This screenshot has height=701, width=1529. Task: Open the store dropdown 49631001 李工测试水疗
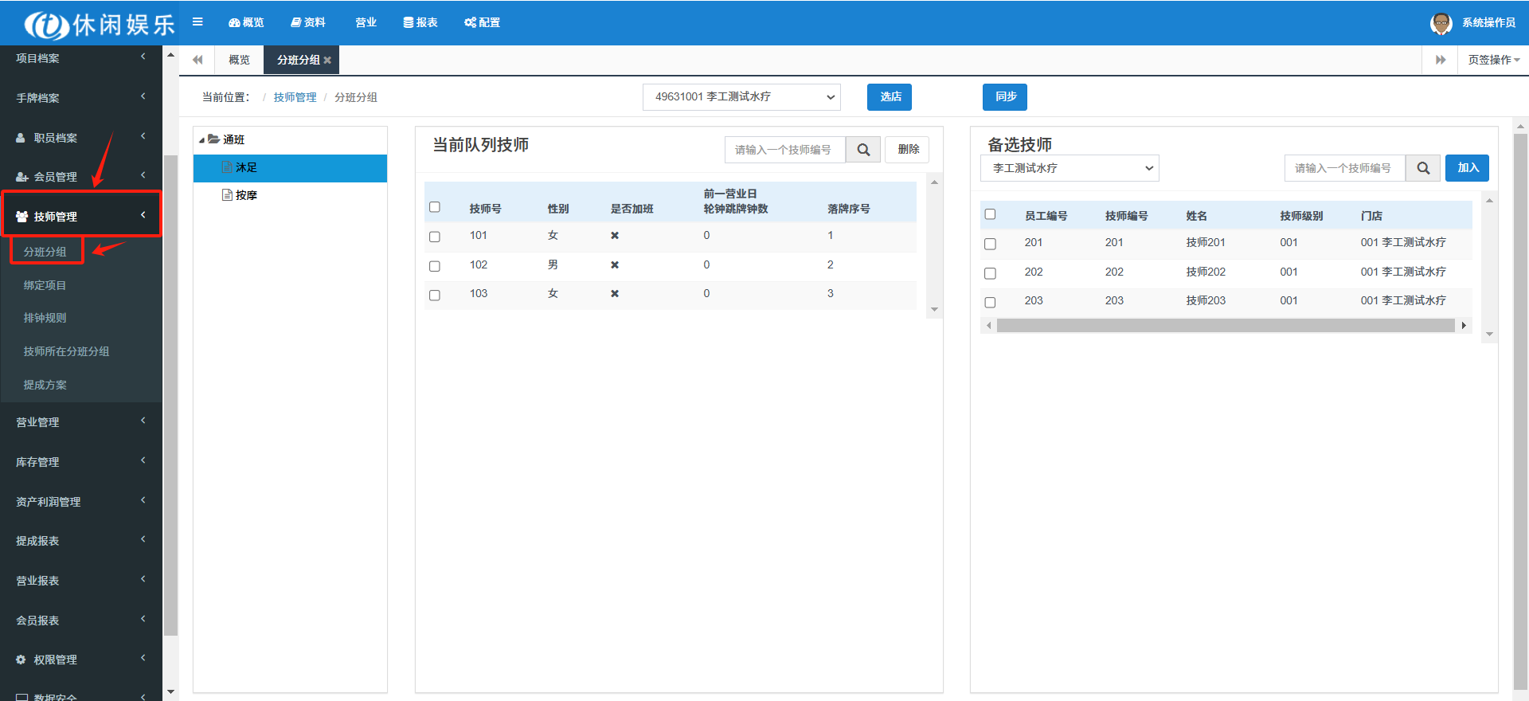pyautogui.click(x=741, y=97)
